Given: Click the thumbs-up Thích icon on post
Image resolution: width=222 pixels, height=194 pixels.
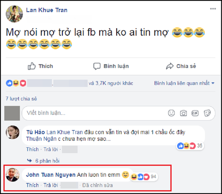Looking at the screenshot, I should pyautogui.click(x=32, y=66).
